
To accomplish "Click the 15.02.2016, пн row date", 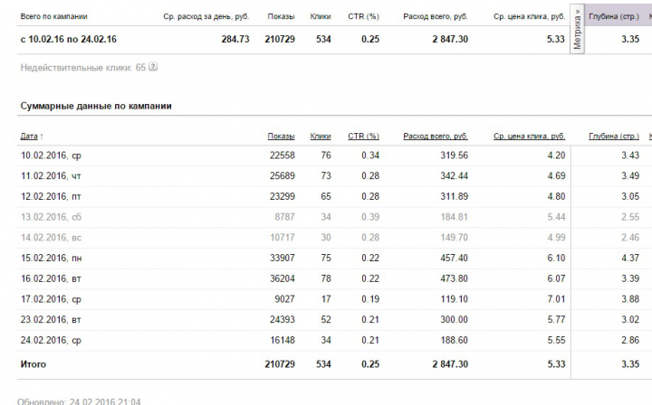I will coord(51,258).
